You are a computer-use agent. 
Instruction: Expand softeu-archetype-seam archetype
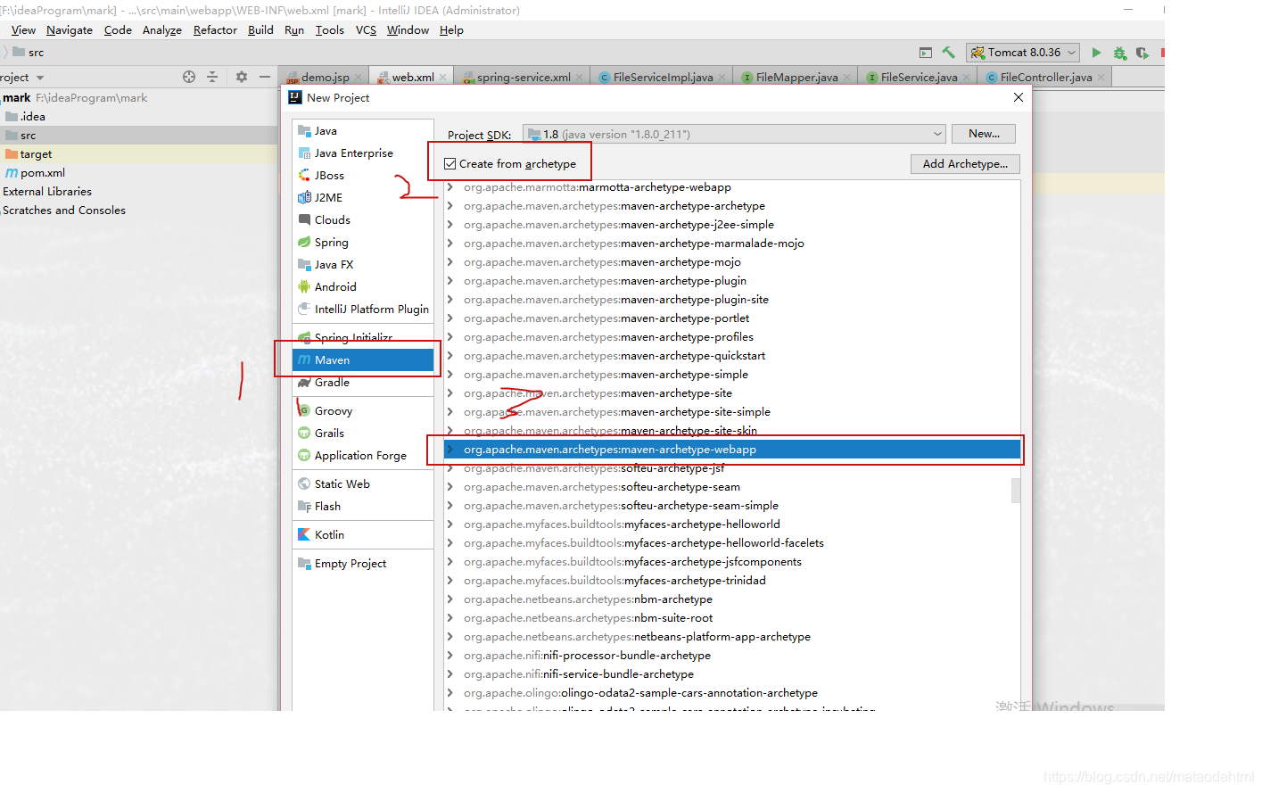pyautogui.click(x=450, y=487)
